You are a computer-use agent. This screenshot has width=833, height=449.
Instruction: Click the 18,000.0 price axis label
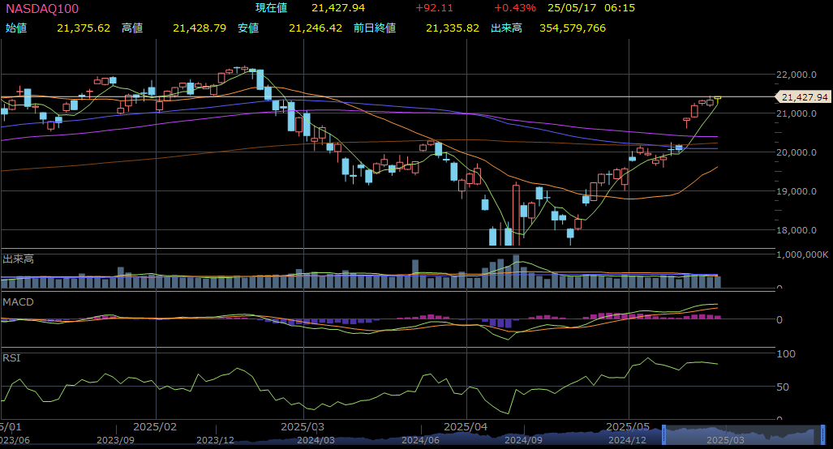(797, 230)
